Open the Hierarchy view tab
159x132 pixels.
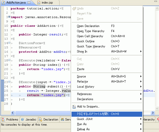point(149,120)
